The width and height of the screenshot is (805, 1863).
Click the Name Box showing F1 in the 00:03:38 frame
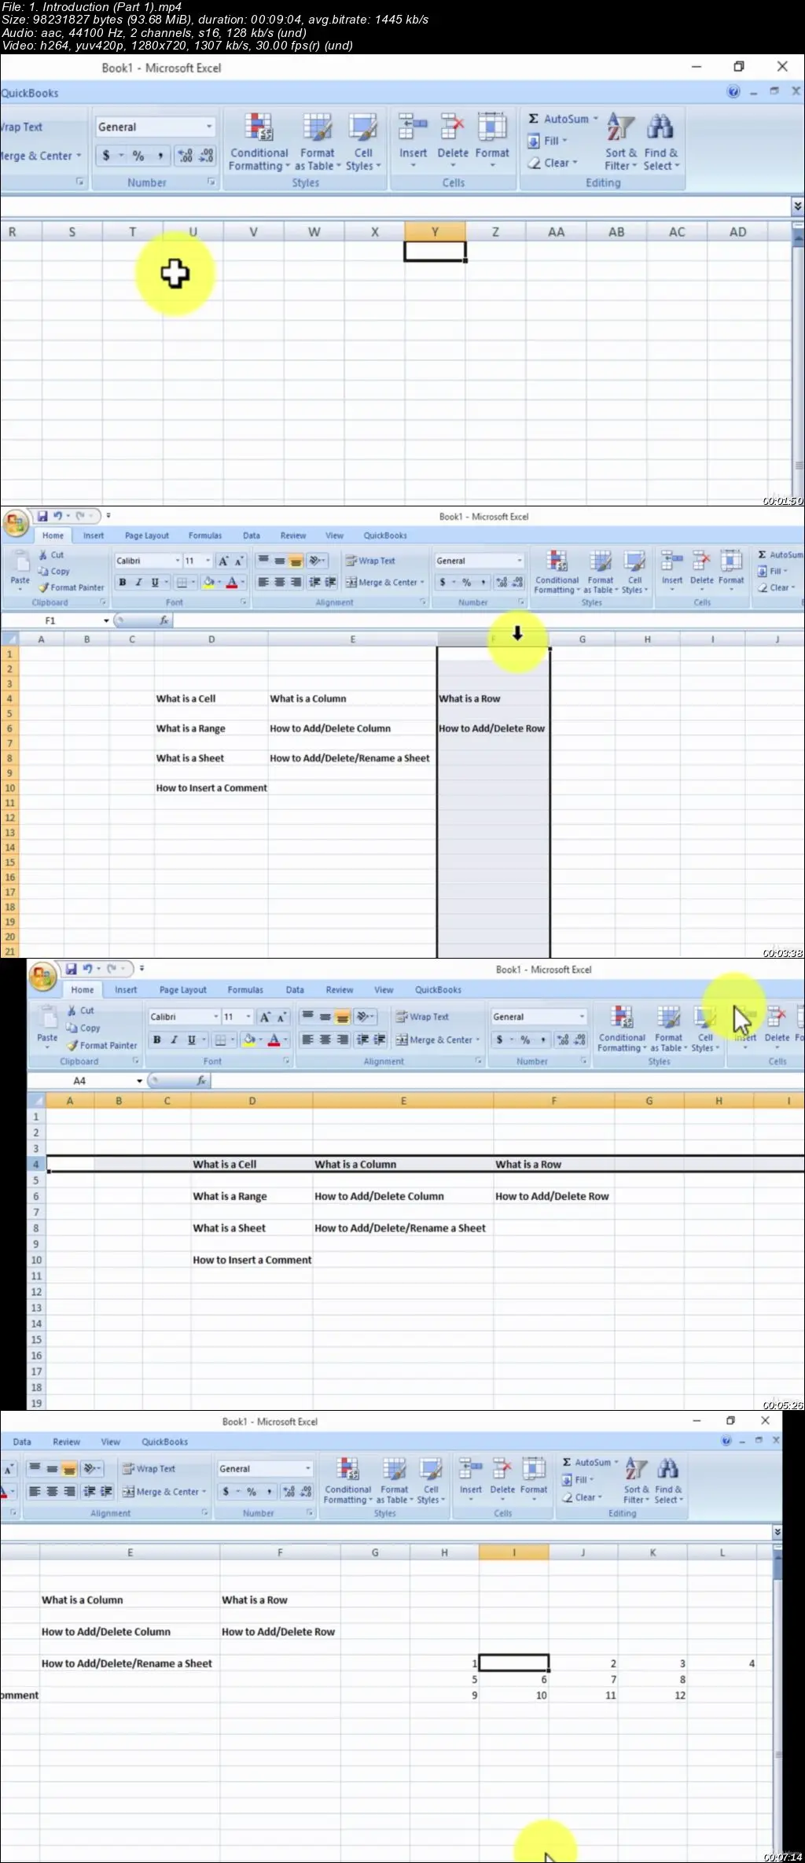pos(50,620)
